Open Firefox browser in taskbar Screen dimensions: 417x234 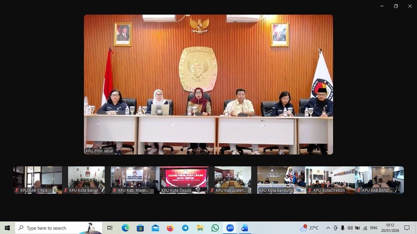tap(170, 228)
